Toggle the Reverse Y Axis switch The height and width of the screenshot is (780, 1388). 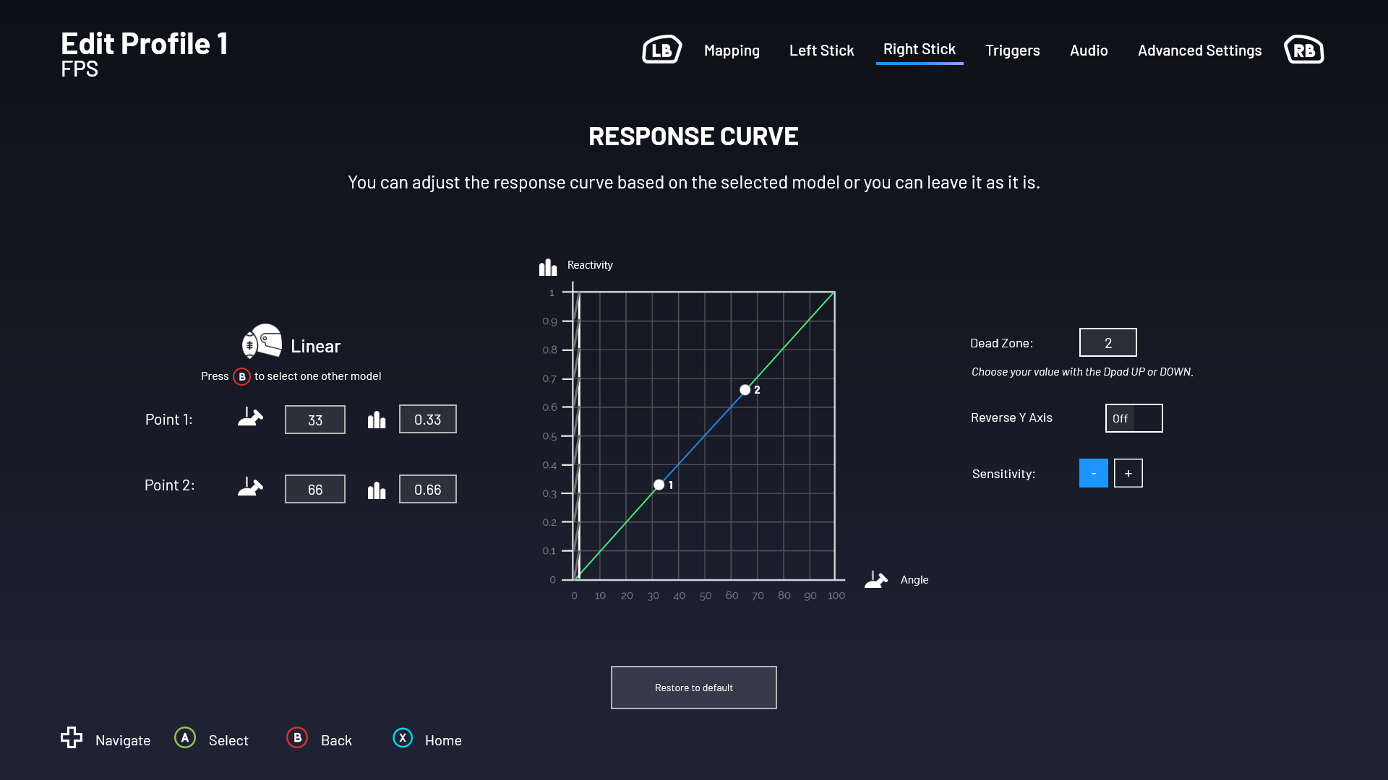[1134, 418]
